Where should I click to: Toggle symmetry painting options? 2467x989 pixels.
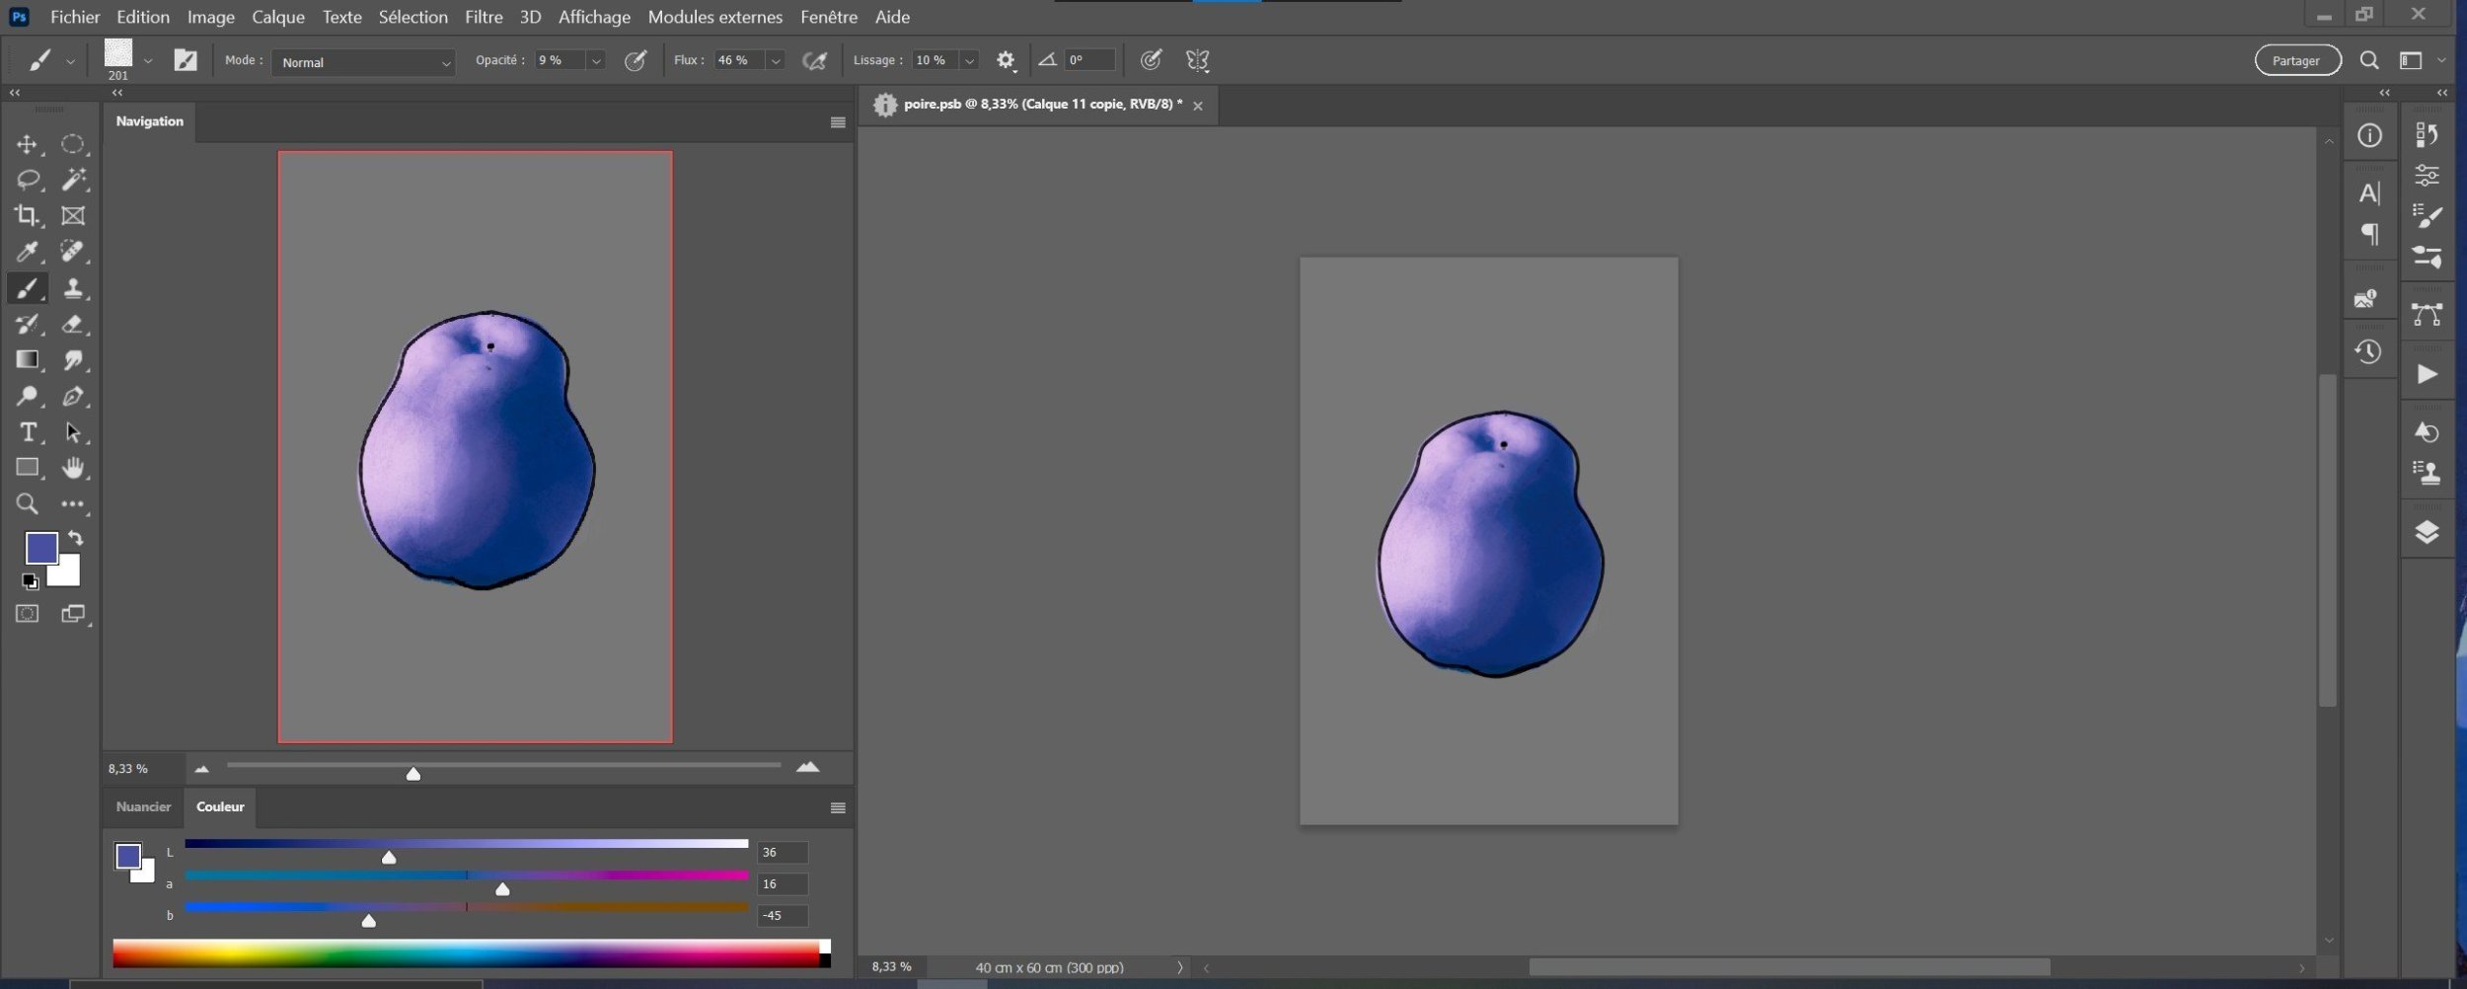(x=1197, y=61)
